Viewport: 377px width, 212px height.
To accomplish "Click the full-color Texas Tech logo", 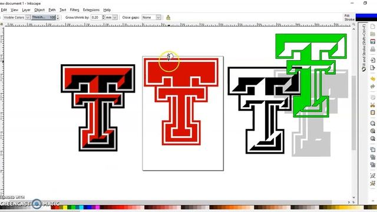I will pos(98,108).
